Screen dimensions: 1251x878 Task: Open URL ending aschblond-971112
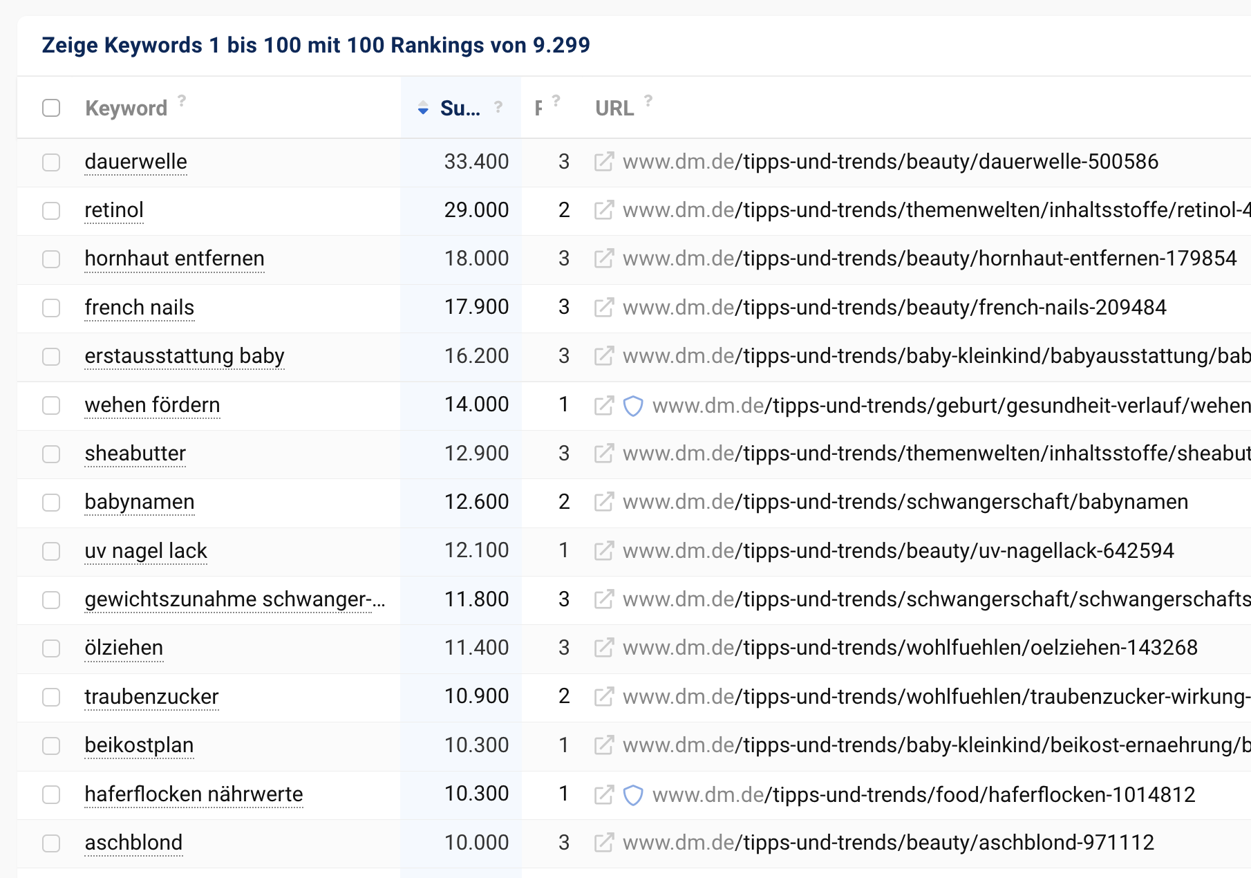[888, 843]
